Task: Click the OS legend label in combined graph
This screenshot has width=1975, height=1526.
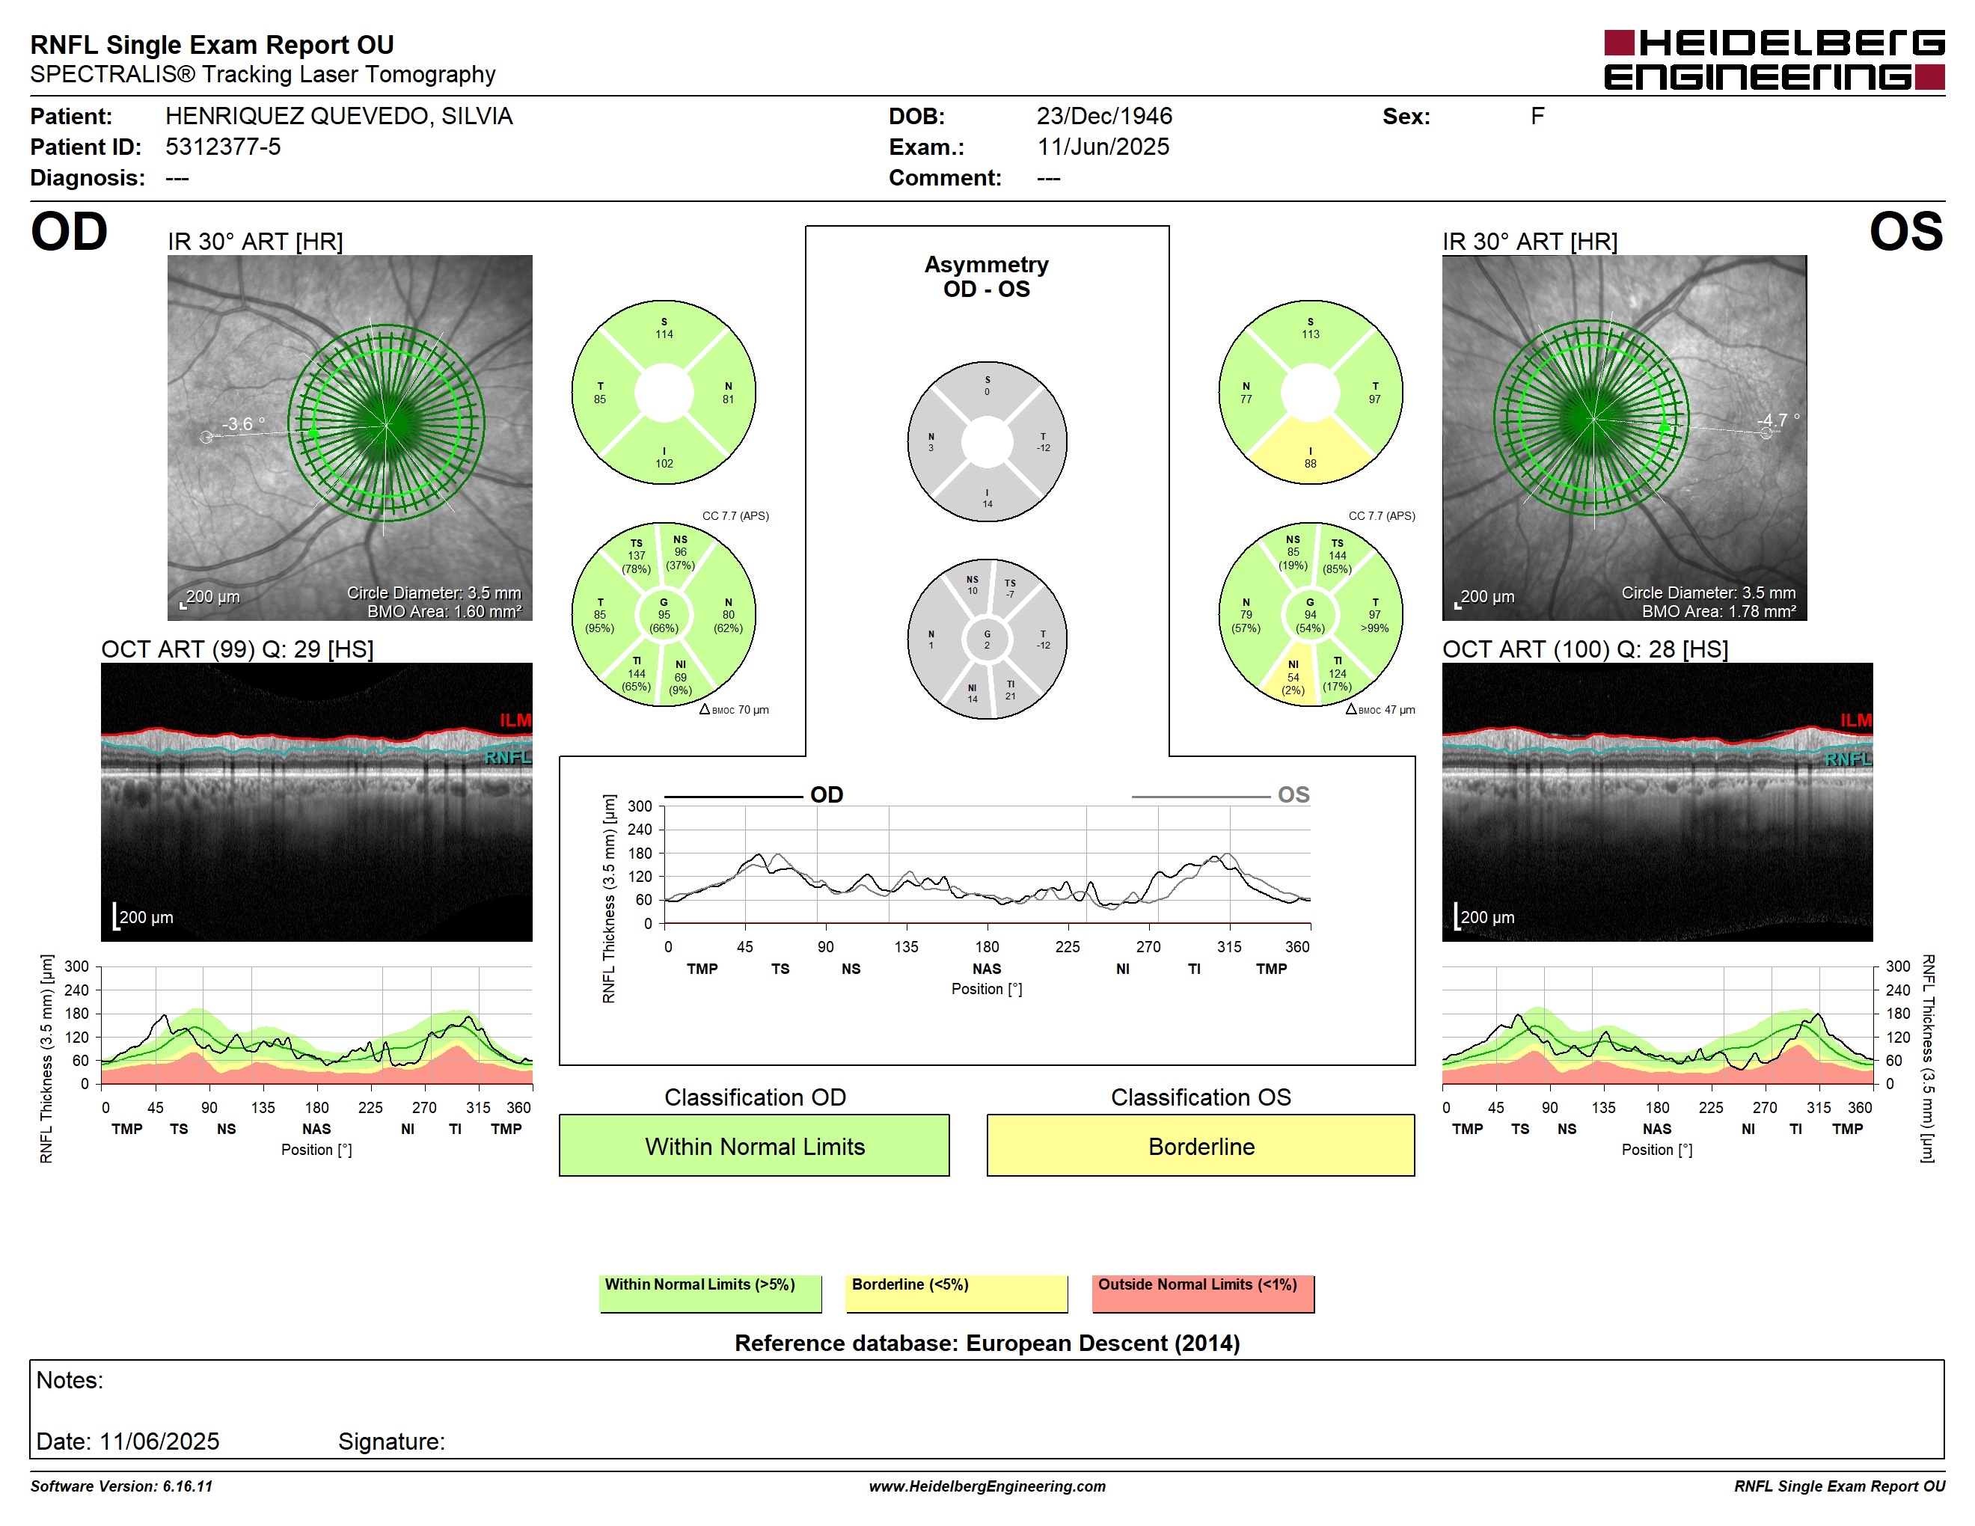Action: (x=1293, y=794)
